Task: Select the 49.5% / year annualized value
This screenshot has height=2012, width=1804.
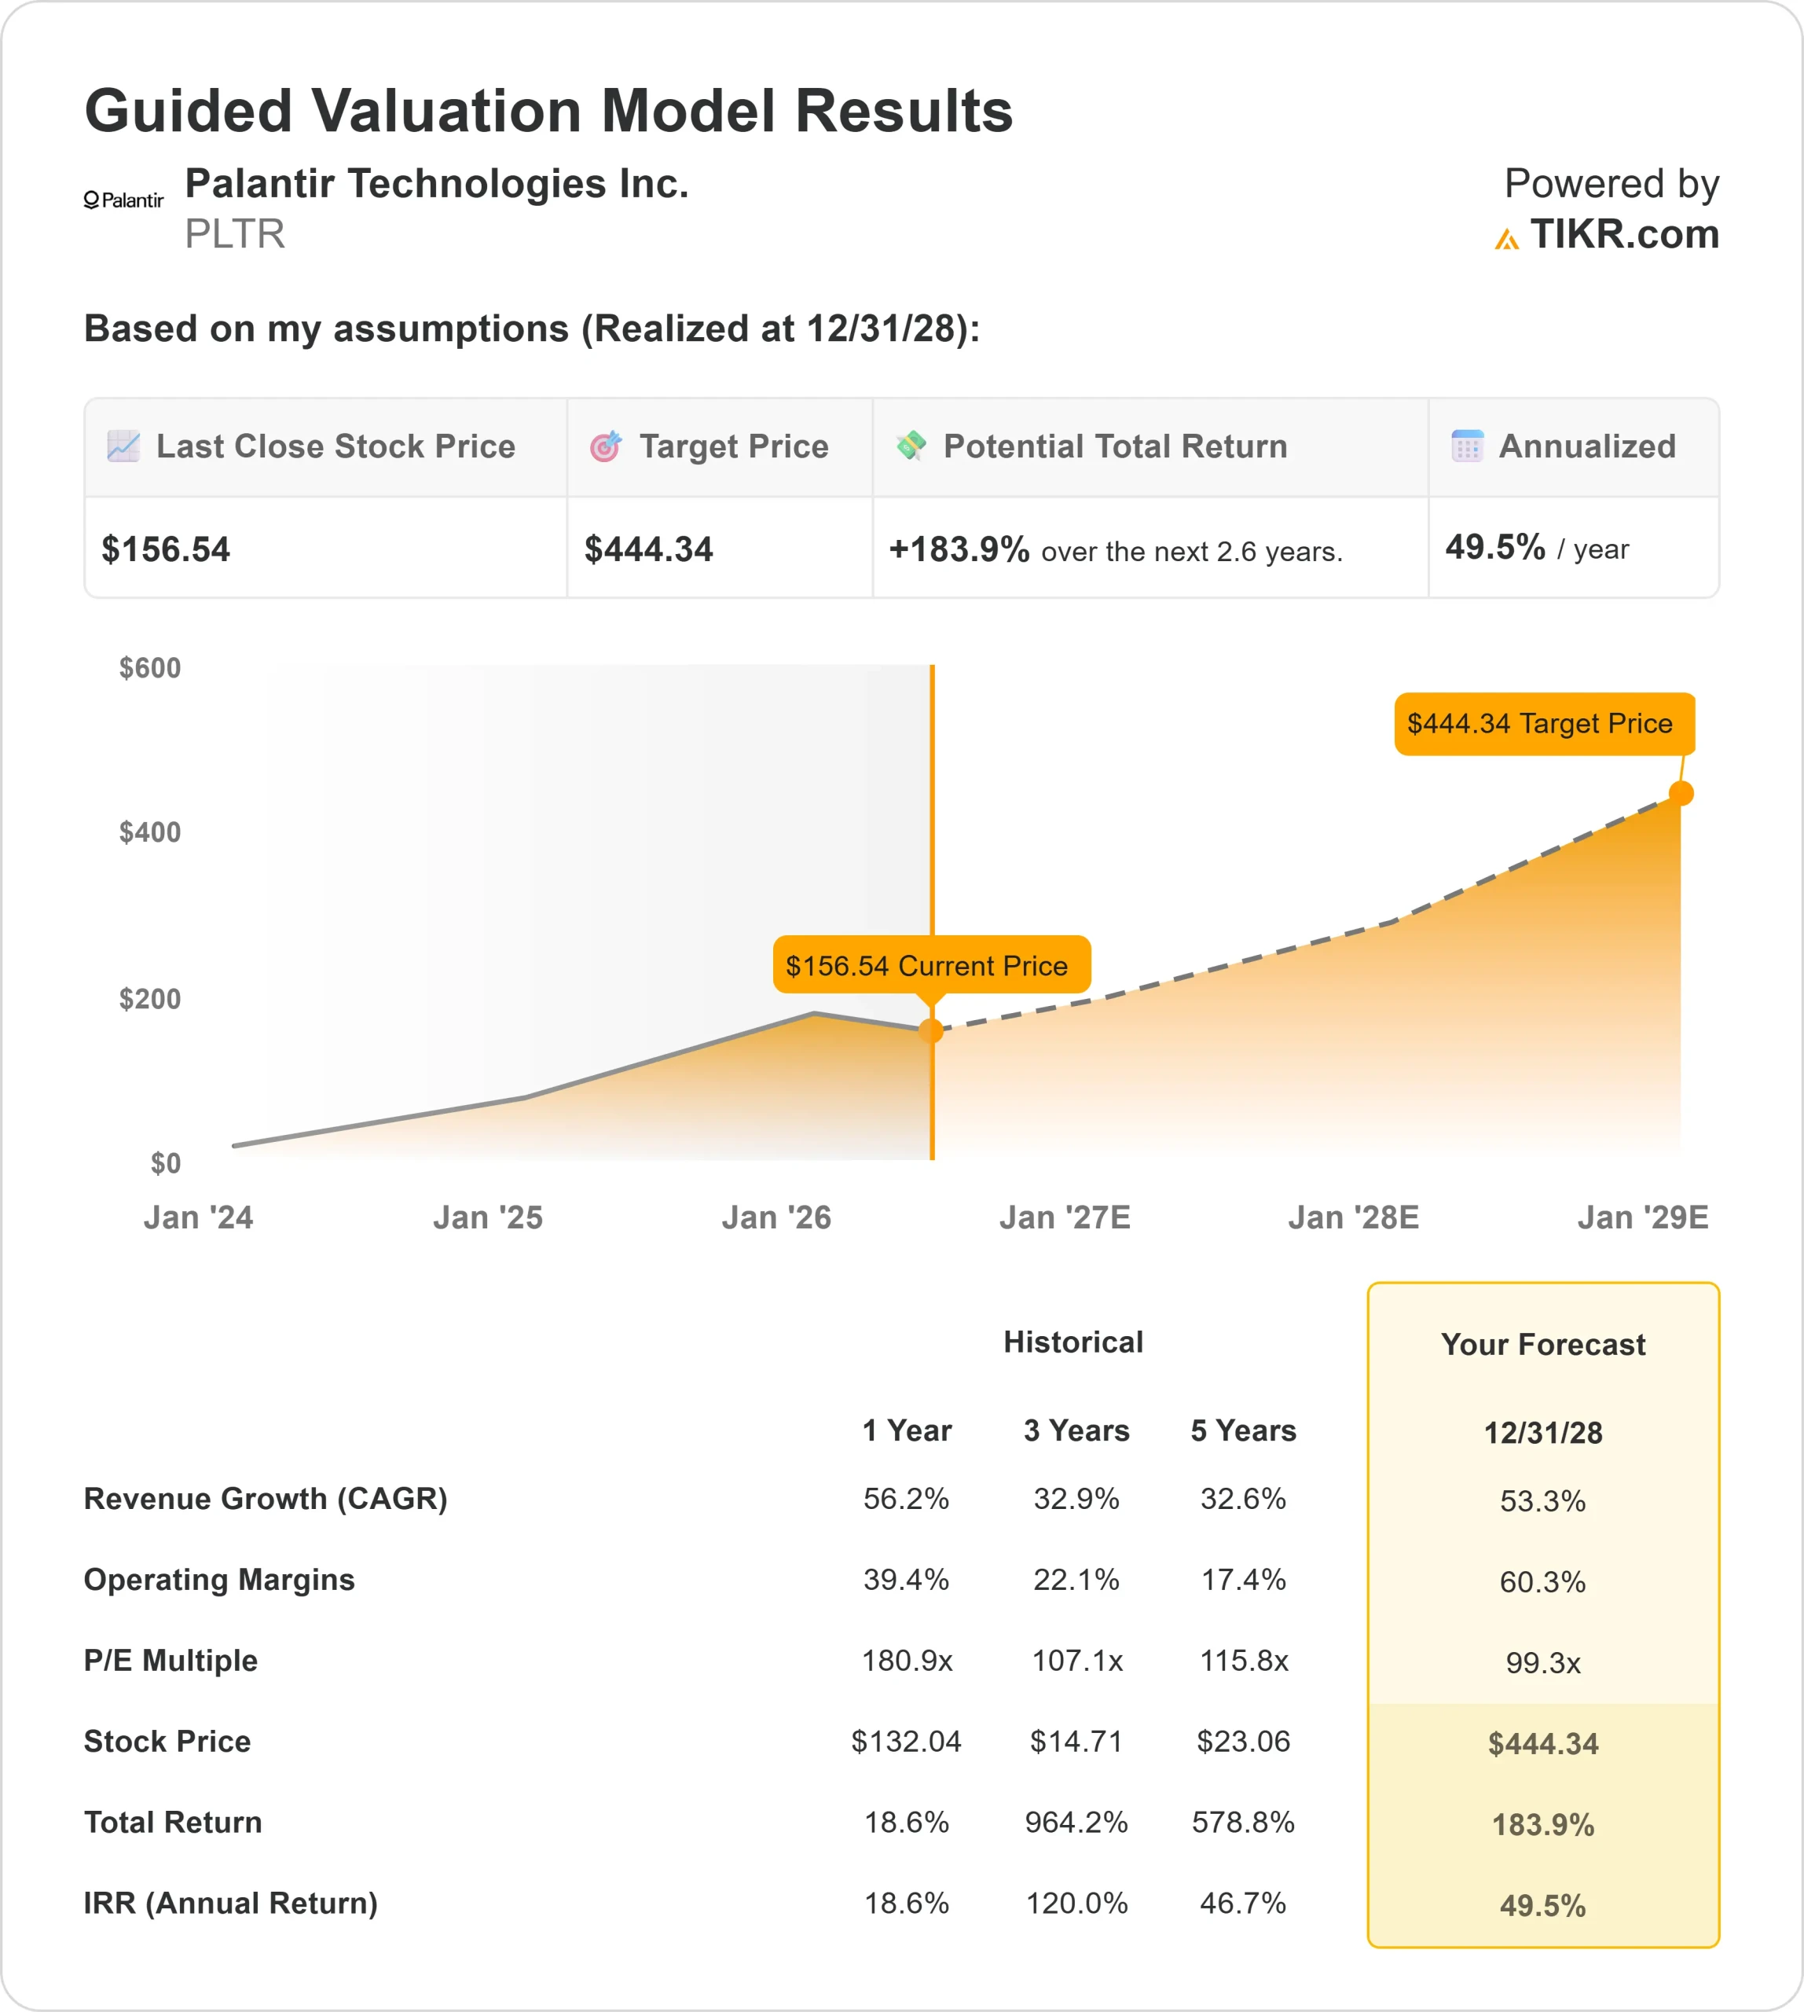Action: pos(1536,547)
